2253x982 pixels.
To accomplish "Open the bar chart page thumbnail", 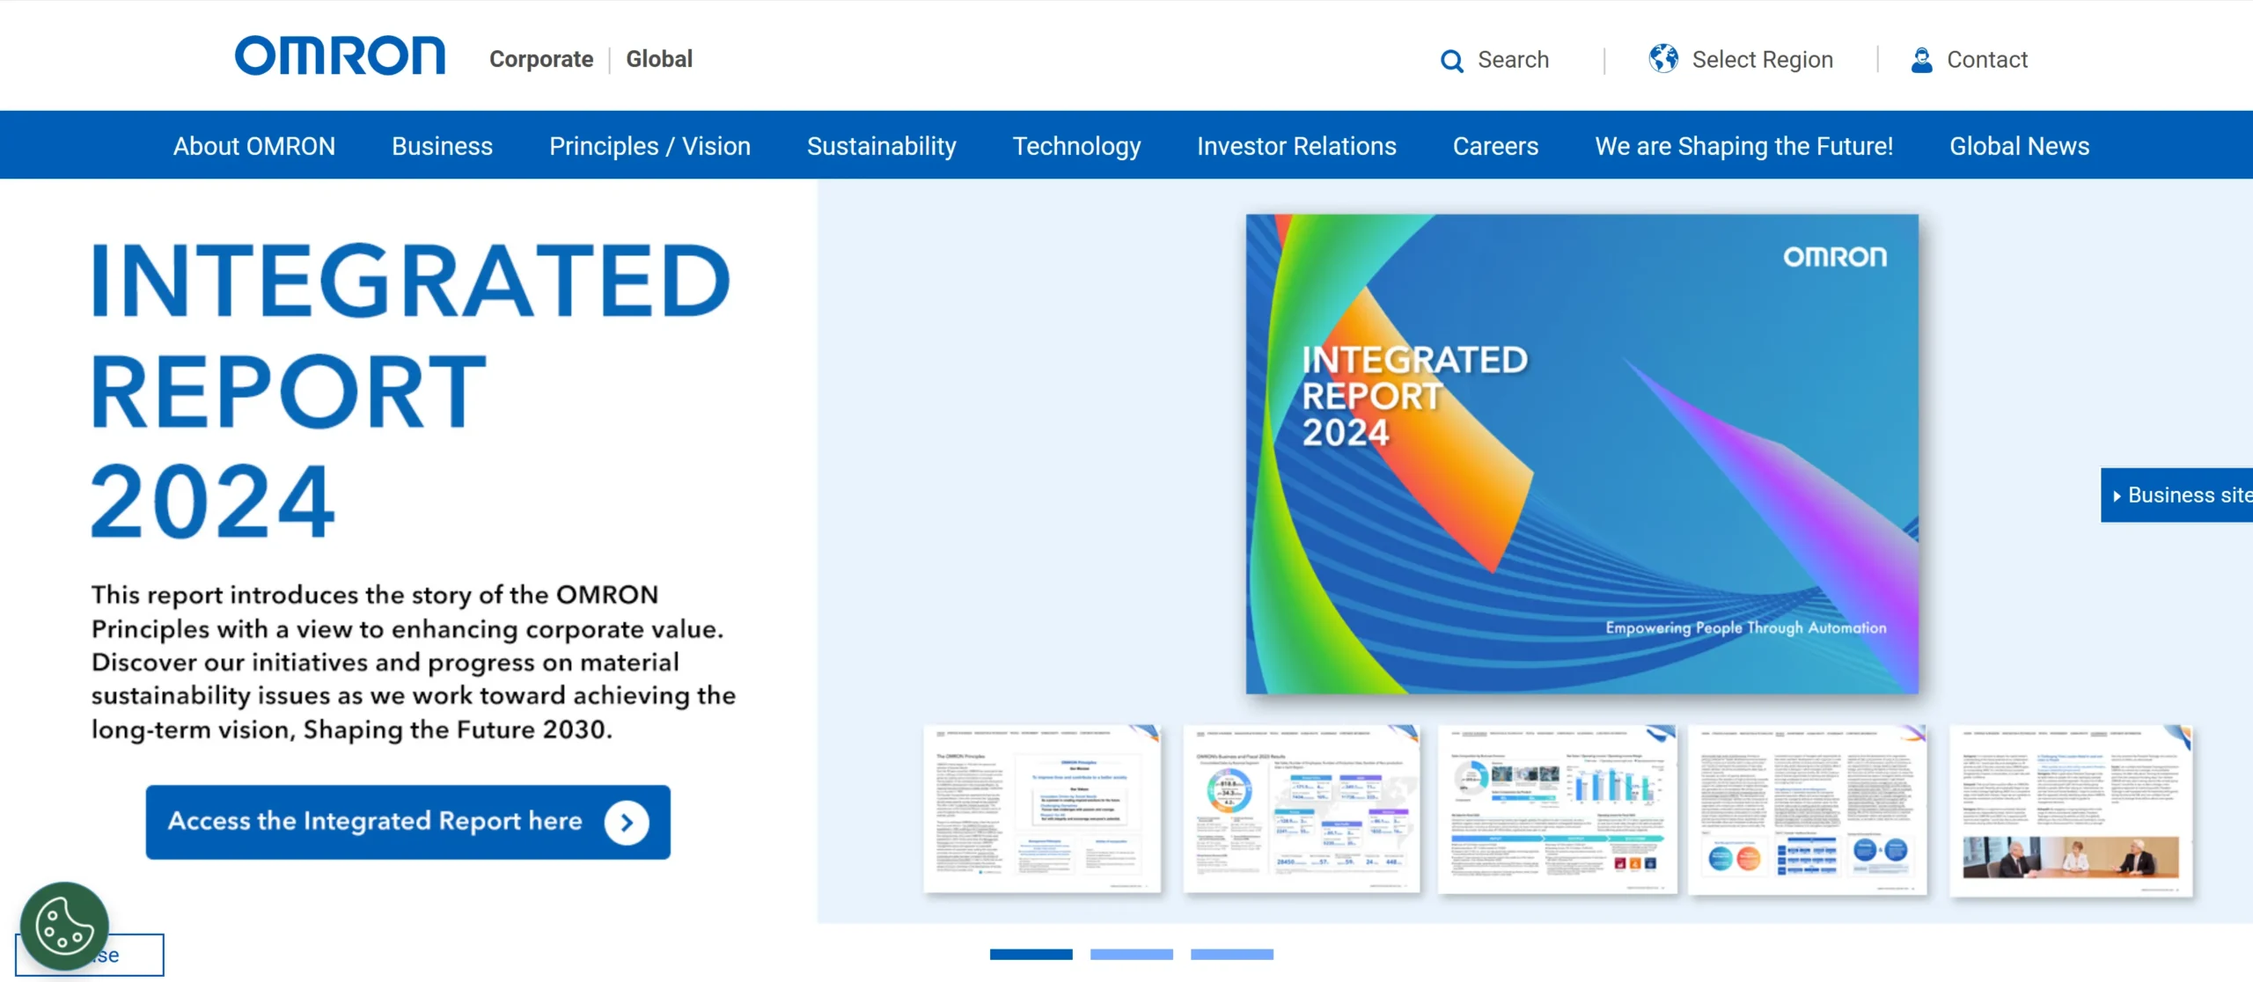I will coord(1557,809).
